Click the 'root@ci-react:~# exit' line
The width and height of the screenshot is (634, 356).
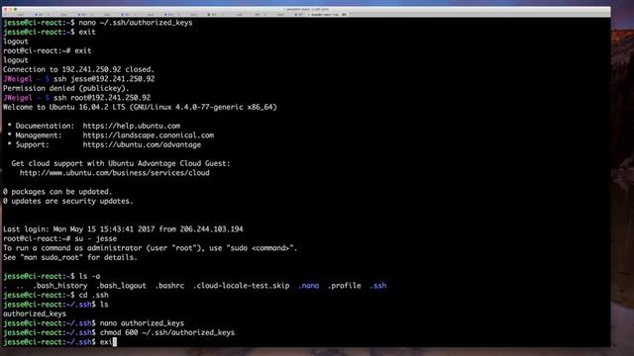[x=47, y=50]
